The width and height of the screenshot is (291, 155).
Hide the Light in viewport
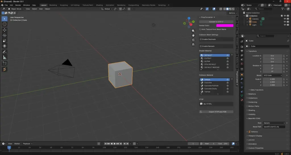click(285, 25)
